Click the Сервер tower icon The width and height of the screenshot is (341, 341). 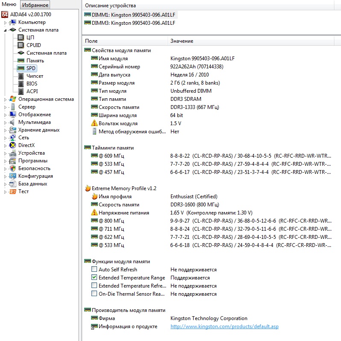pyautogui.click(x=13, y=107)
